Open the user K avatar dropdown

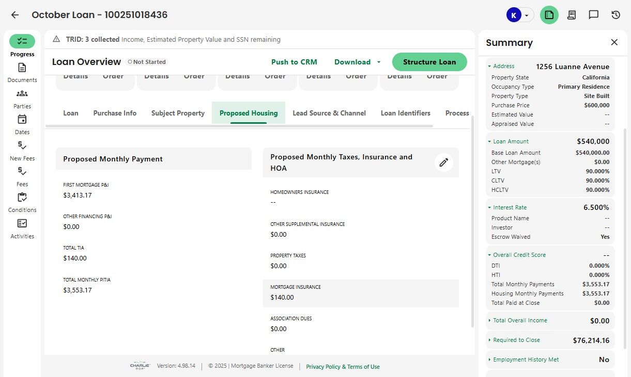point(519,15)
